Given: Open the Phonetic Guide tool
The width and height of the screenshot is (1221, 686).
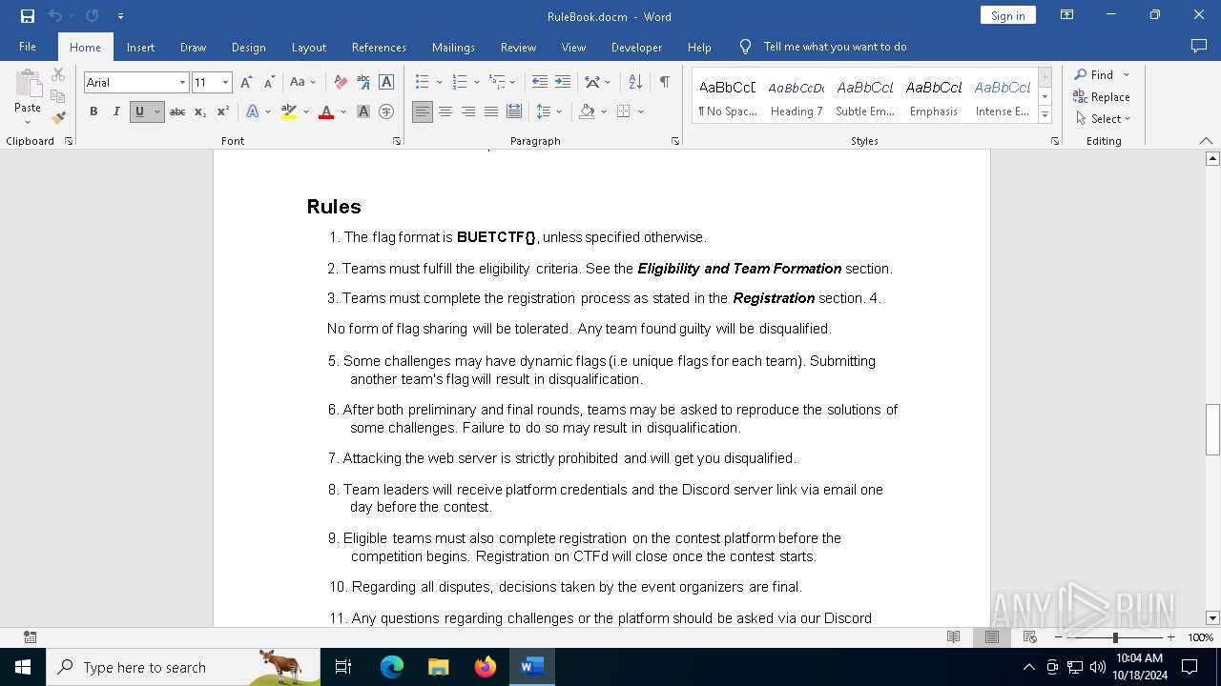Looking at the screenshot, I should point(362,83).
